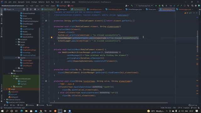Fold the explicitWait method in gutter
This screenshot has width=201, height=113.
pos(49,50)
